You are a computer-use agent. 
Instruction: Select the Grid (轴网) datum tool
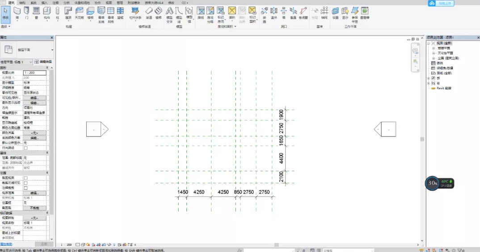coord(324,14)
